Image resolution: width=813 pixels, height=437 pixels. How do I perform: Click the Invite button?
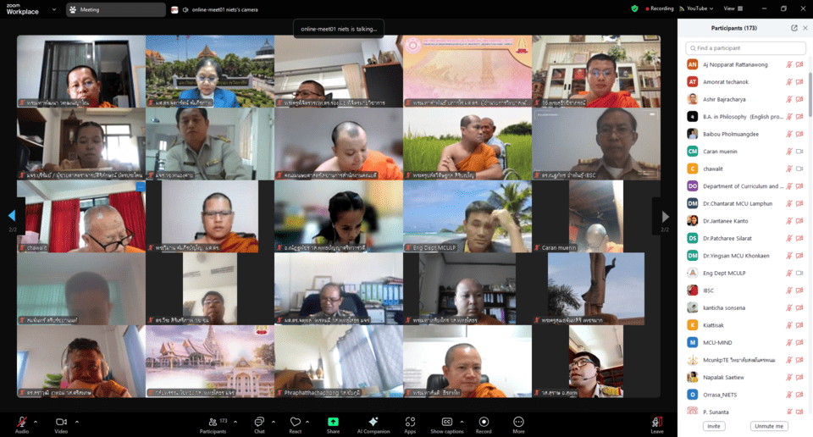click(x=714, y=426)
